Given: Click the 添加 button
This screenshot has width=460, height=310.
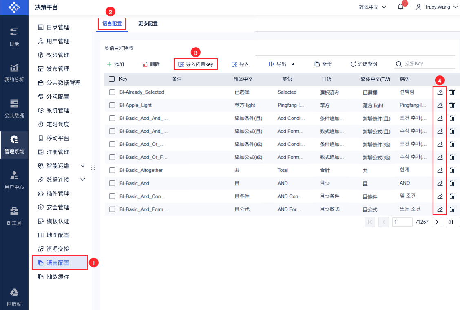Looking at the screenshot, I should 115,64.
